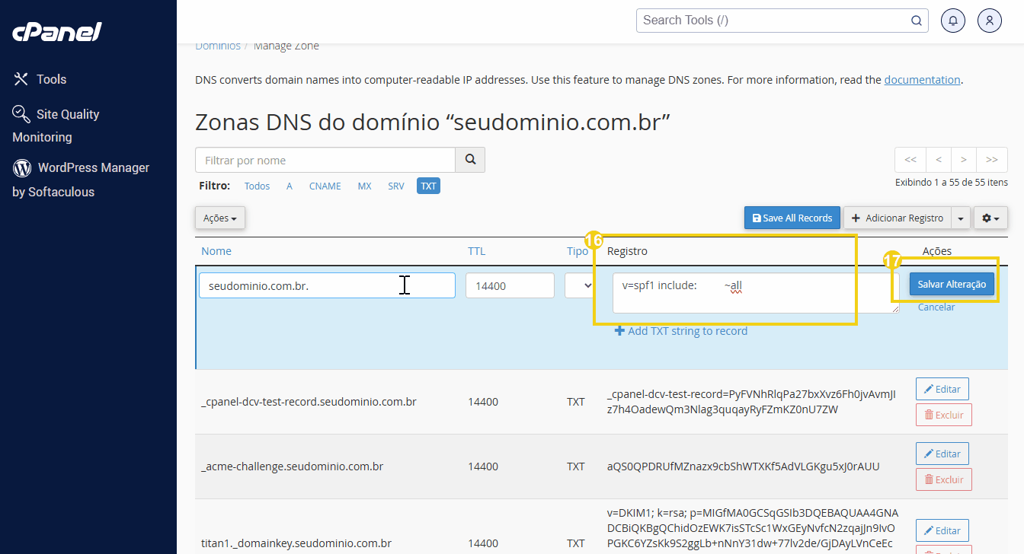Go to the Domínios breadcrumb link
The width and height of the screenshot is (1024, 554).
pos(218,46)
